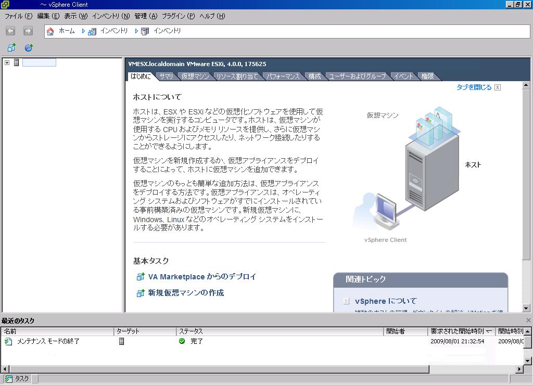Click the second インベントリ breadcrumb icon
The height and width of the screenshot is (386, 533).
[145, 31]
